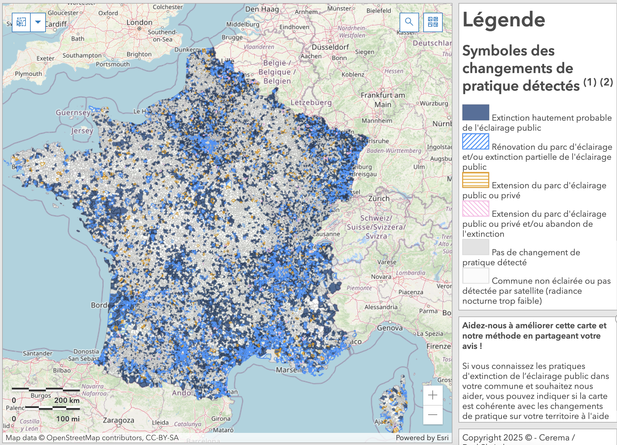Image resolution: width=617 pixels, height=445 pixels.
Task: Click the zoom in plus icon
Action: pos(432,395)
